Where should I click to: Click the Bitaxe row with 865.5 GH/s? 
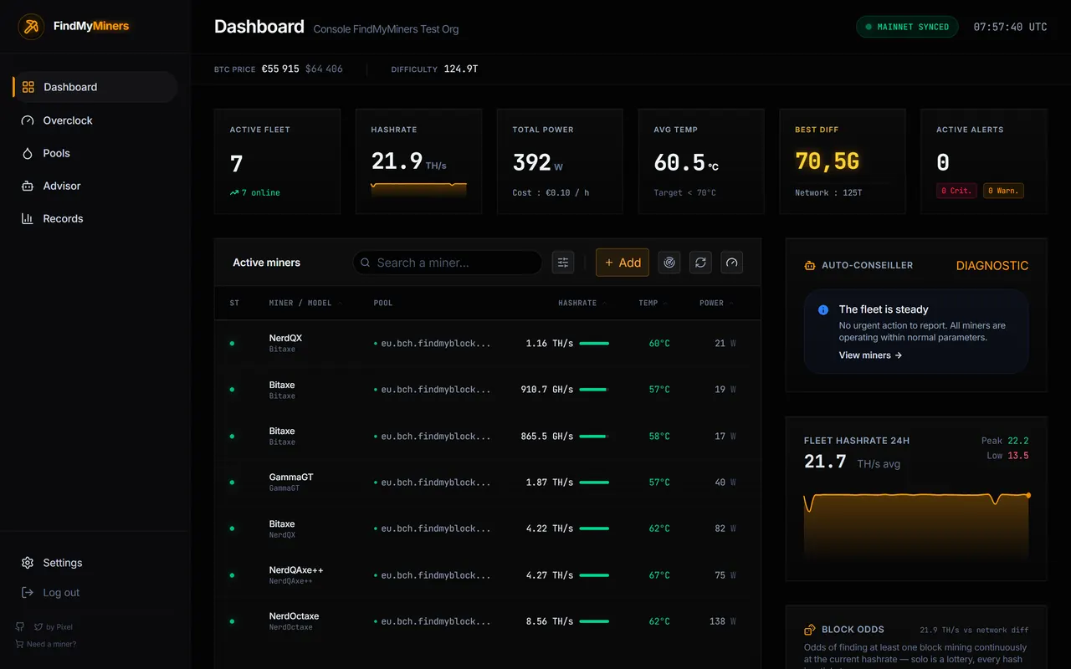pos(487,436)
